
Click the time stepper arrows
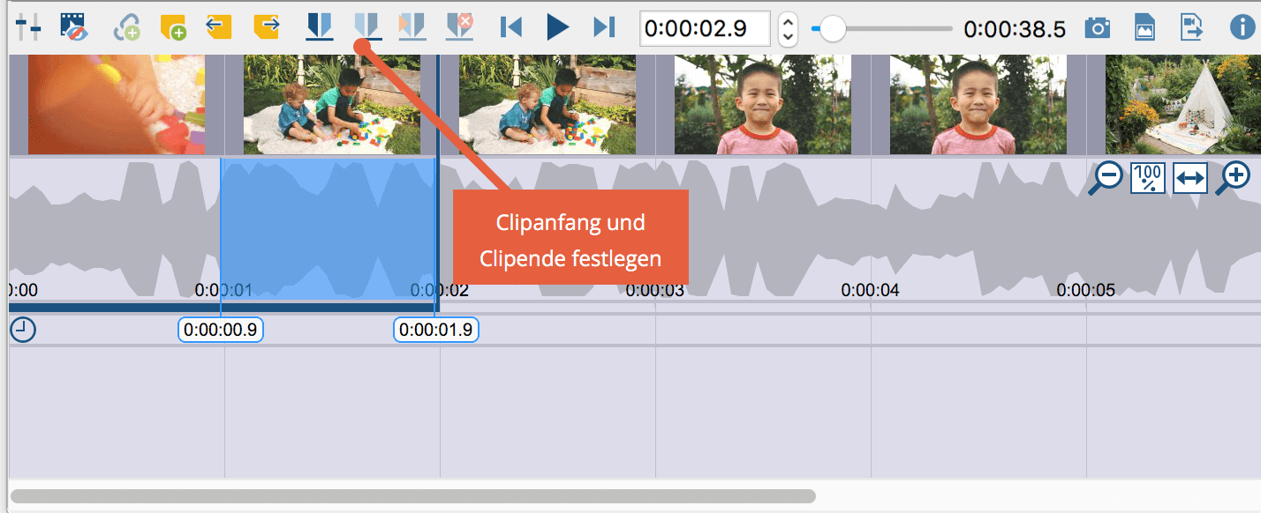pos(789,29)
